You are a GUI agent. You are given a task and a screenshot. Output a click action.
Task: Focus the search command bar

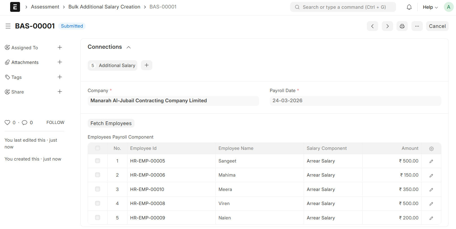coord(343,7)
